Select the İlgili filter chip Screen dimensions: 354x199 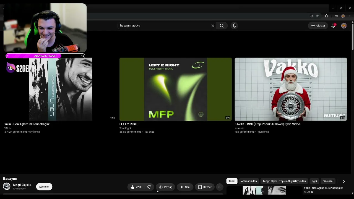point(314,181)
